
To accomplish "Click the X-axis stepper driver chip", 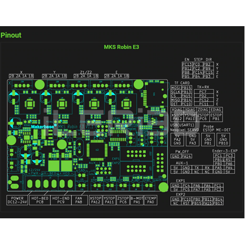I will click(x=29, y=104).
